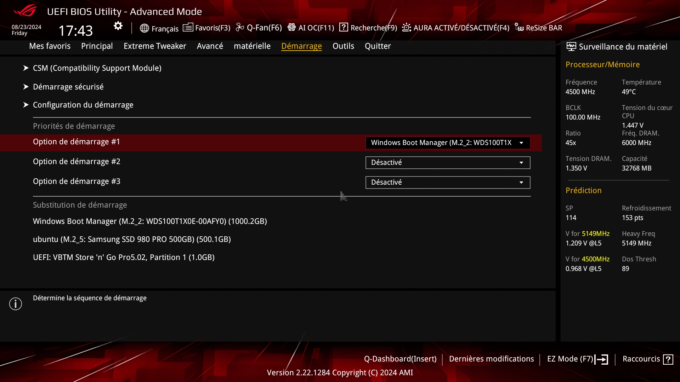Select Option de démarrage #2 row label

click(76, 162)
